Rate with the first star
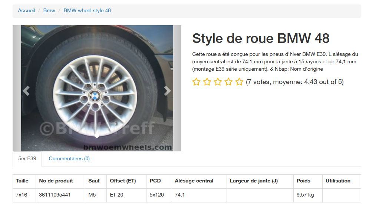 tap(196, 82)
